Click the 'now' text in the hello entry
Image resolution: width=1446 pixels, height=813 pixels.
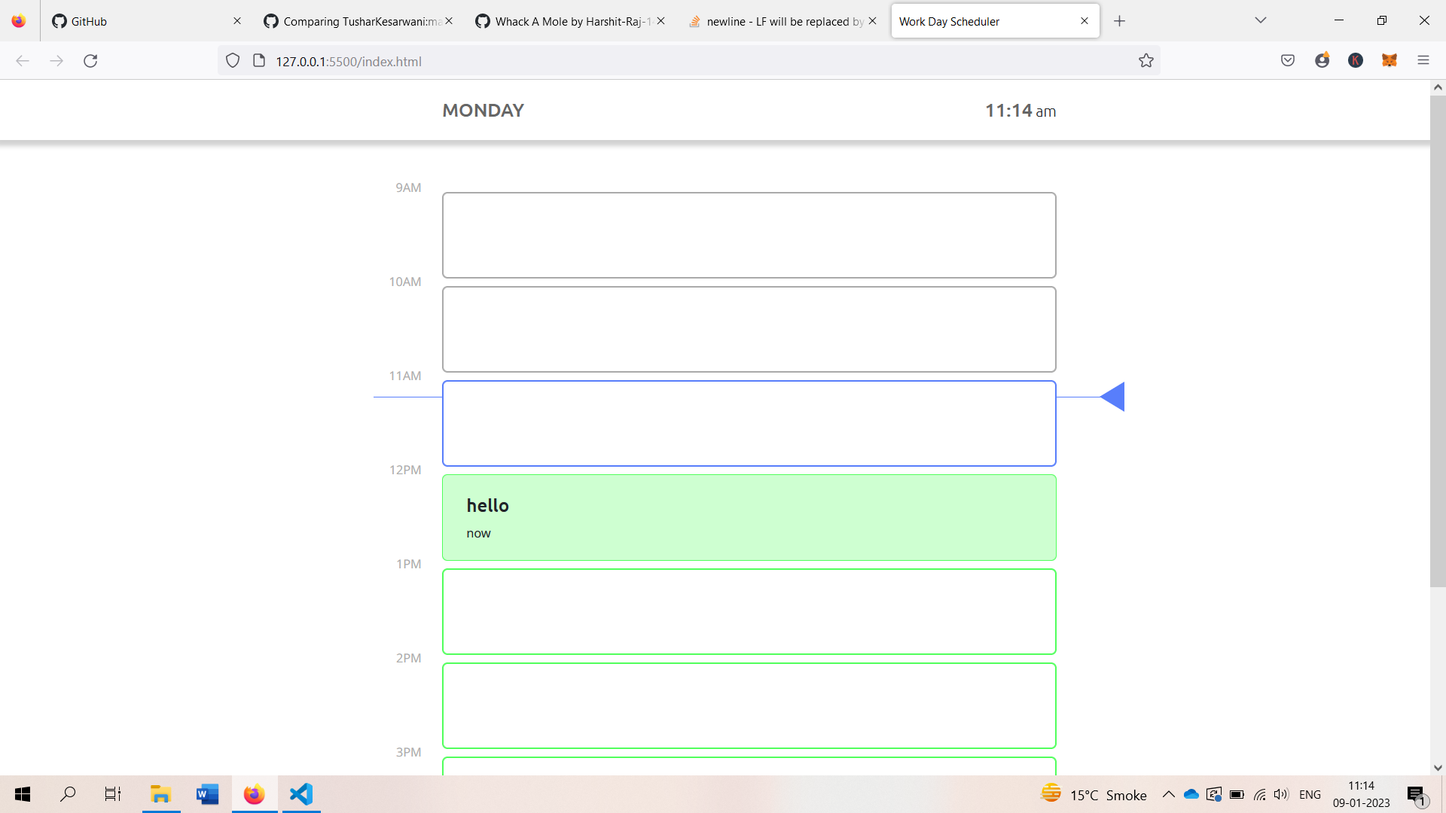pyautogui.click(x=478, y=533)
